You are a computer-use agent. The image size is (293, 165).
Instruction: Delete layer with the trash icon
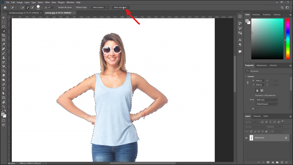tap(286, 162)
